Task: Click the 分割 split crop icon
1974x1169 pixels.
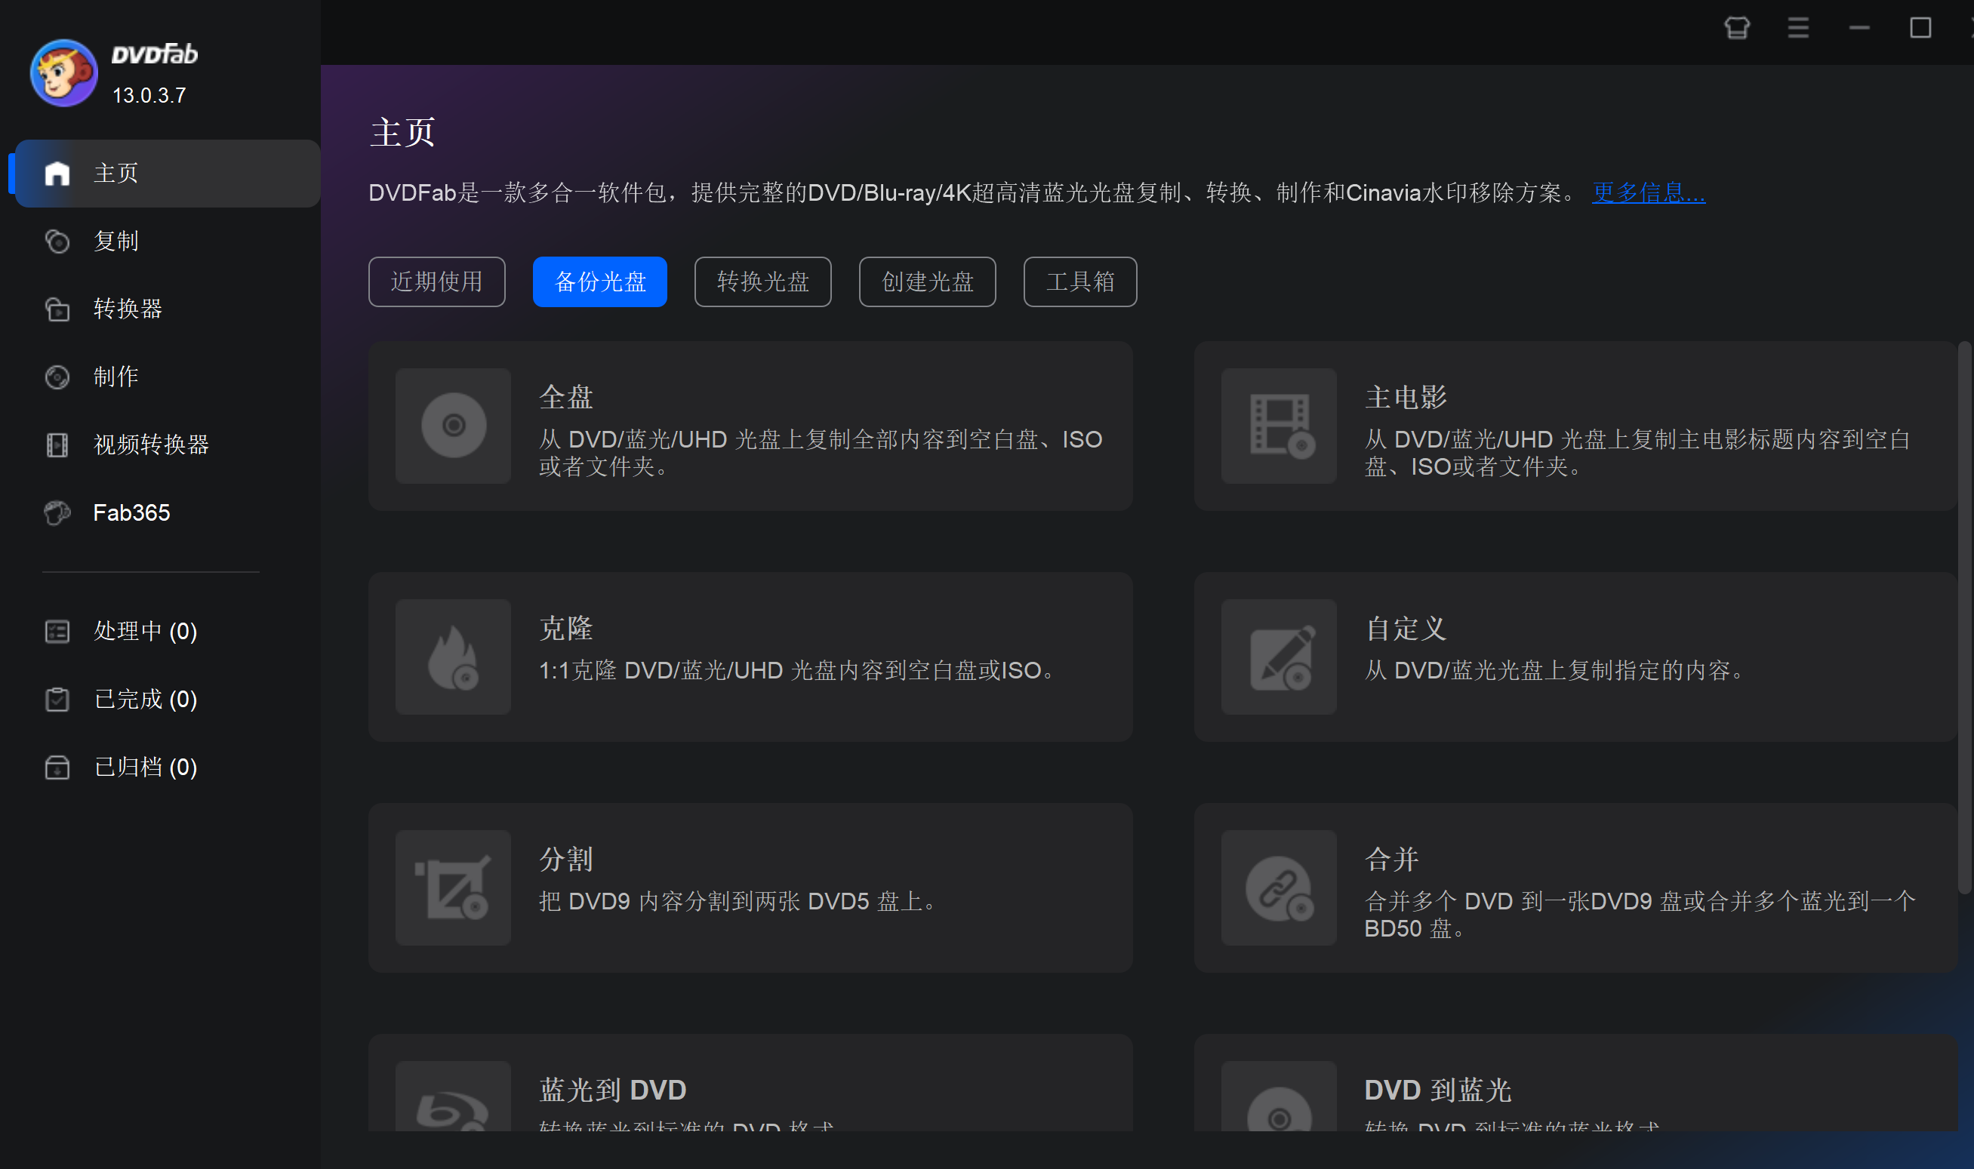Action: pyautogui.click(x=453, y=887)
